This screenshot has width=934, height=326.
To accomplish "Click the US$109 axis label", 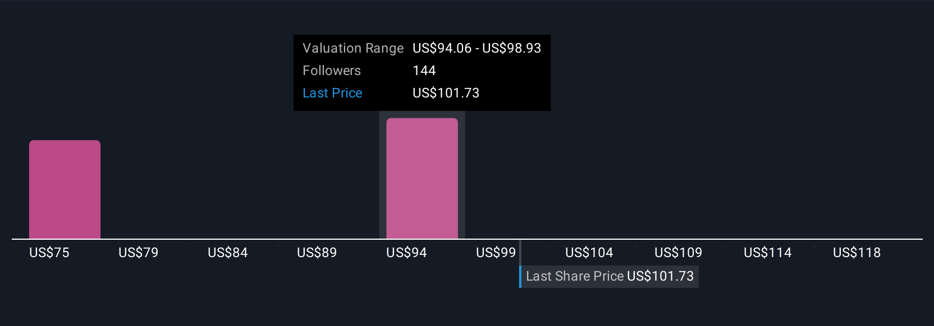I will coord(679,253).
